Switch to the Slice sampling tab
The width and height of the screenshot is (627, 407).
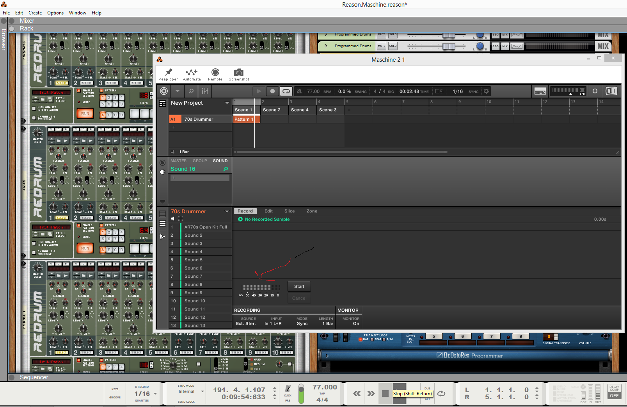tap(290, 211)
